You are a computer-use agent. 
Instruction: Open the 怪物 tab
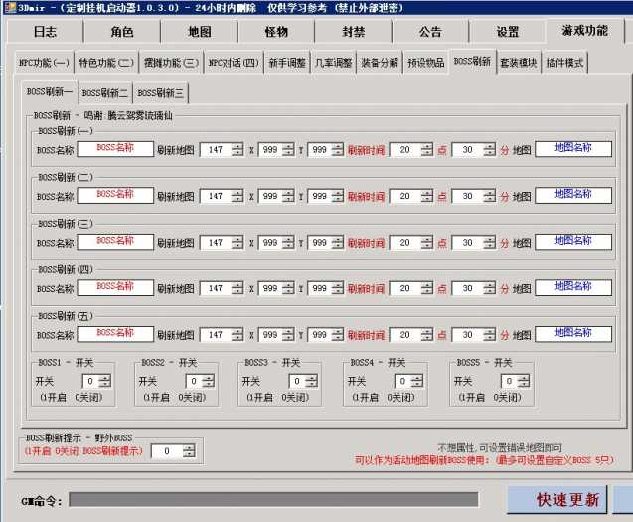276,32
